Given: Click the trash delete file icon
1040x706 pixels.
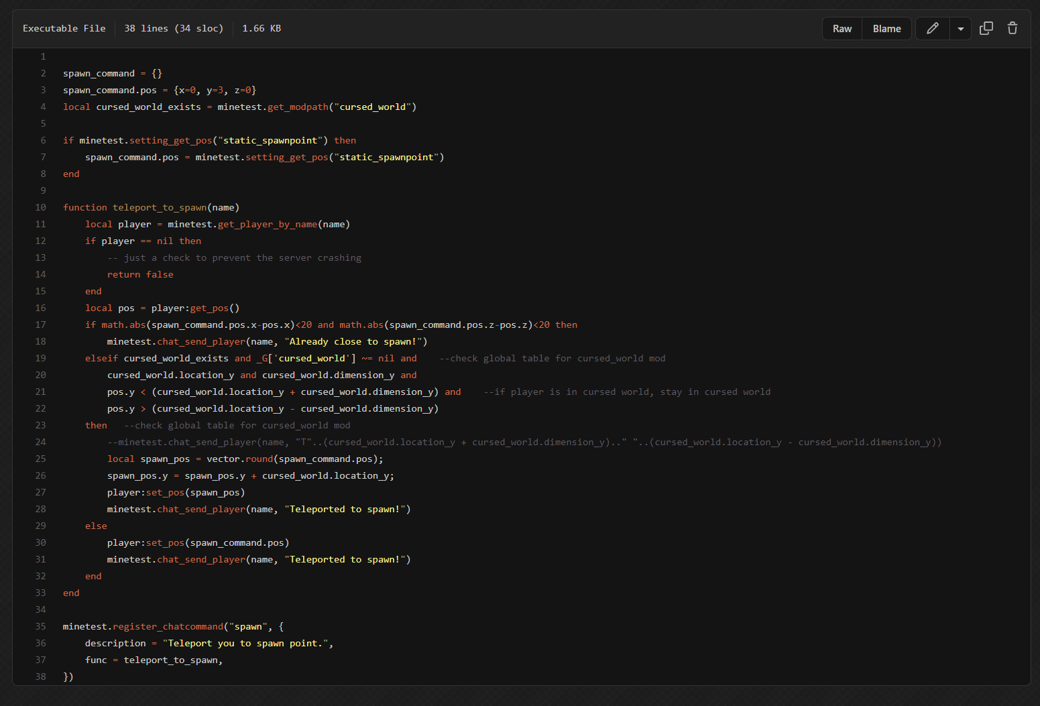Looking at the screenshot, I should pyautogui.click(x=1012, y=28).
